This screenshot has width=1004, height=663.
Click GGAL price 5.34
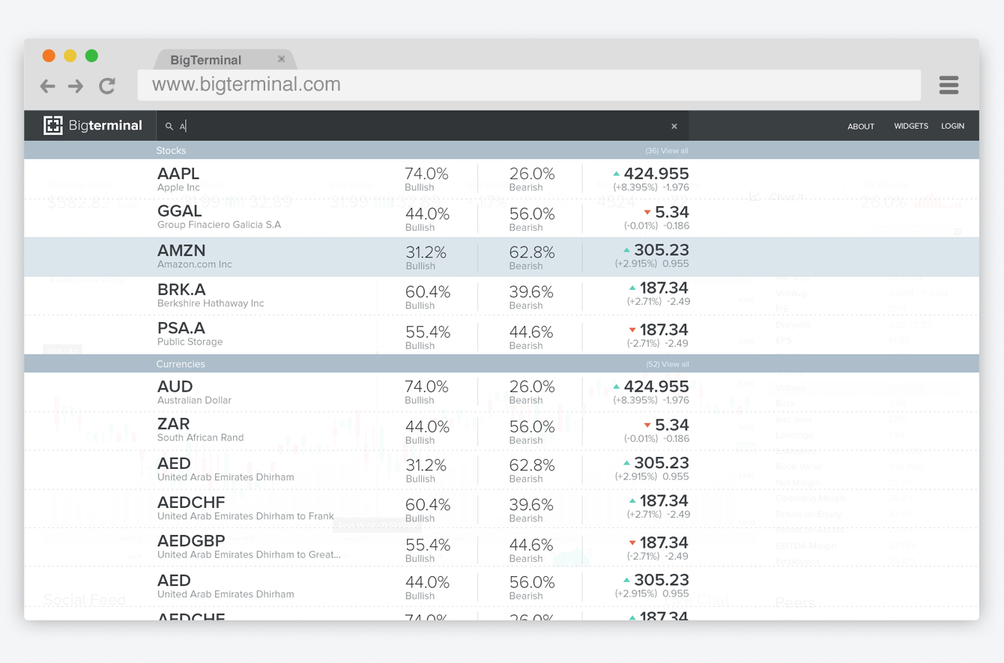coord(671,213)
